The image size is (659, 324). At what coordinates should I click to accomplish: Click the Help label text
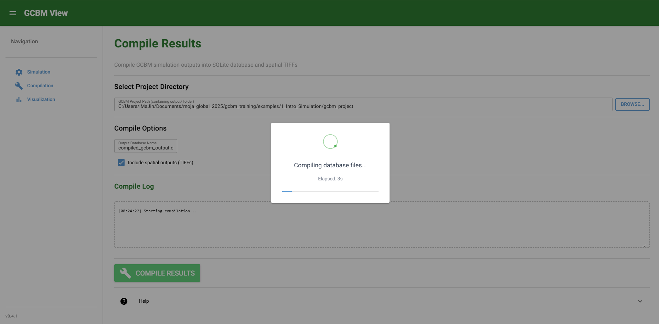coord(144,301)
